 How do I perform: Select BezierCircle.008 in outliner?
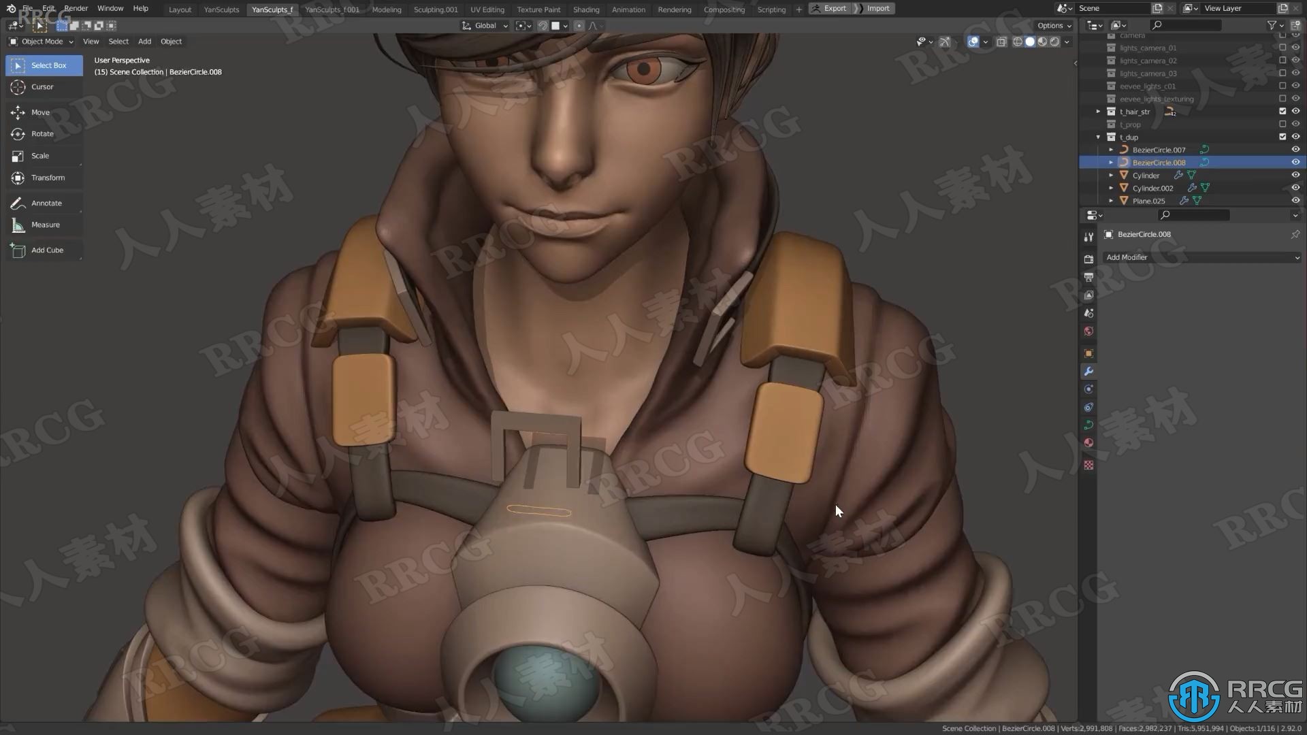coord(1158,163)
